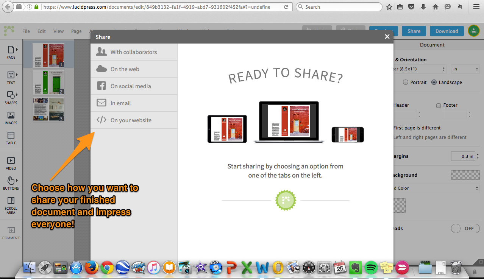Select 'On social media' share option
Image resolution: width=484 pixels, height=279 pixels.
(131, 86)
